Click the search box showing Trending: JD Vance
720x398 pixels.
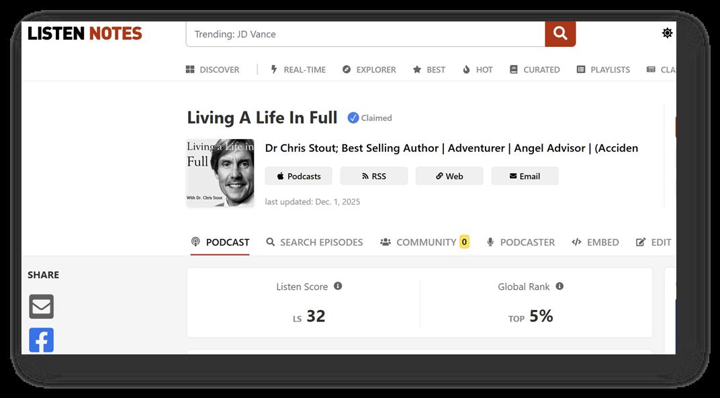pyautogui.click(x=365, y=34)
